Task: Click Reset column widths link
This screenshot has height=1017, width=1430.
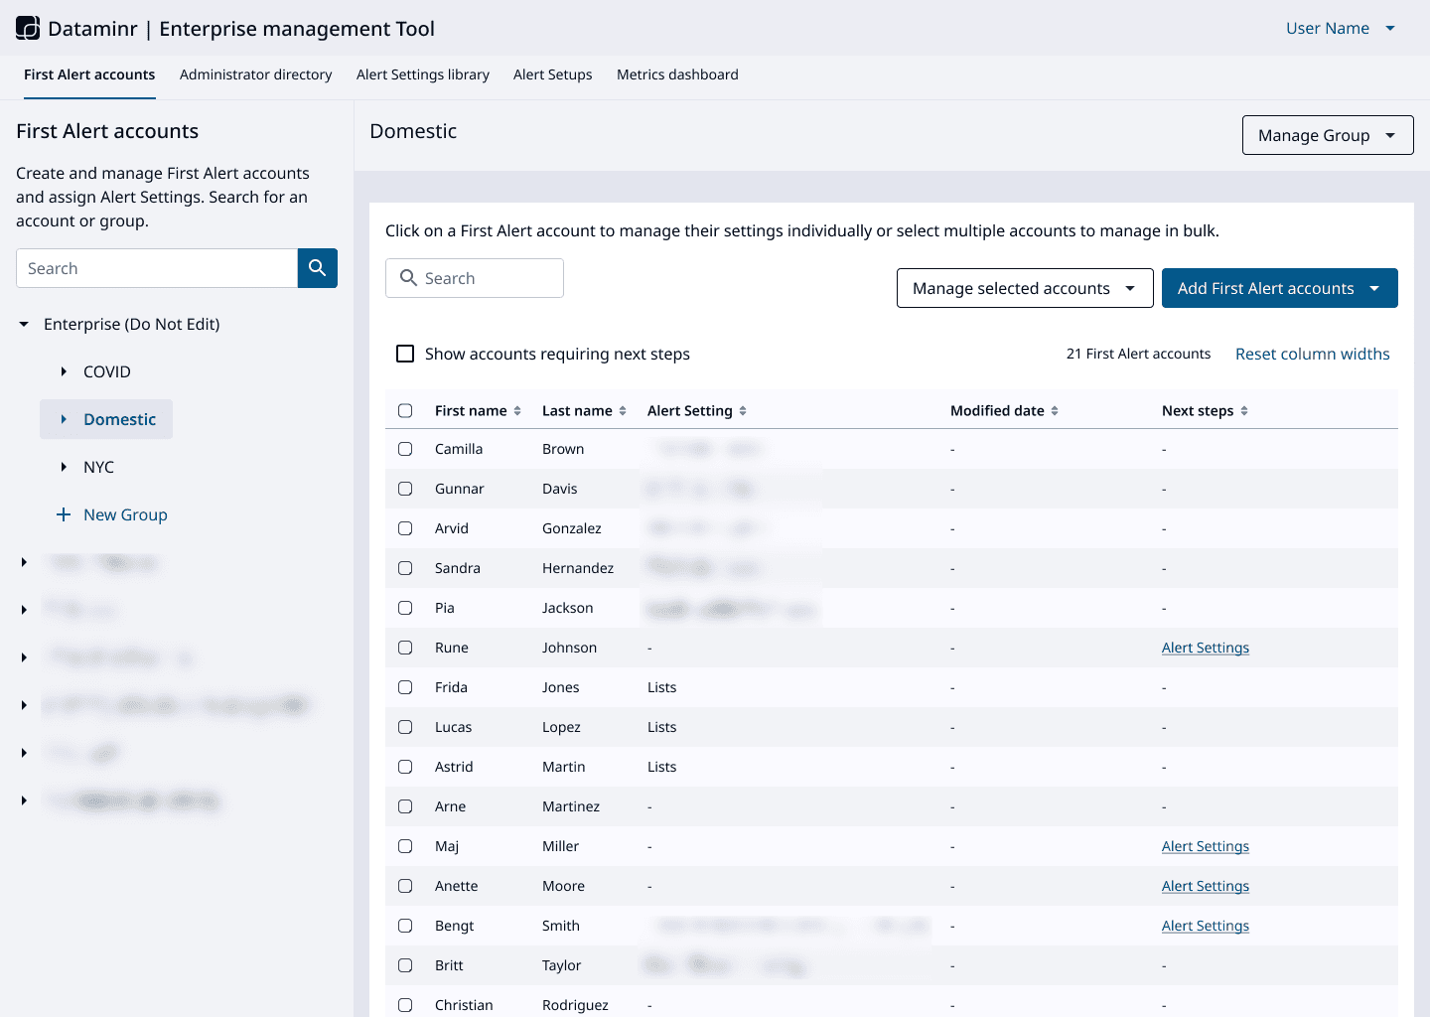Action: click(1313, 354)
